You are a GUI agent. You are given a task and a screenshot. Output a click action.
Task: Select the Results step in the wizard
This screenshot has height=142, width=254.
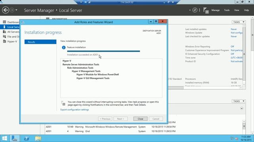[x=40, y=42]
